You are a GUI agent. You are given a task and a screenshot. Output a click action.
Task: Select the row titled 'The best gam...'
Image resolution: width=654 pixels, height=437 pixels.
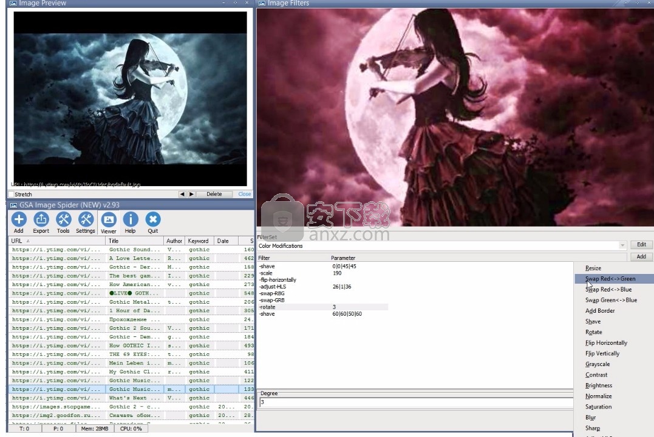tap(131, 276)
